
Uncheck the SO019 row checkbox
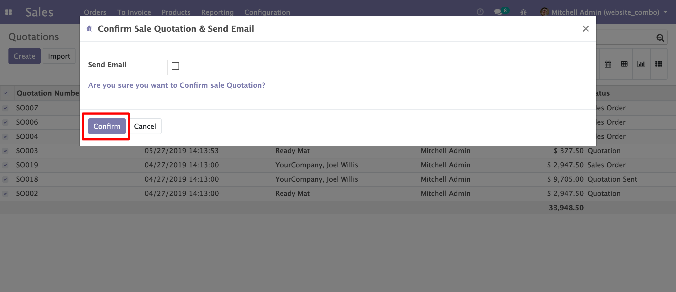[5, 165]
